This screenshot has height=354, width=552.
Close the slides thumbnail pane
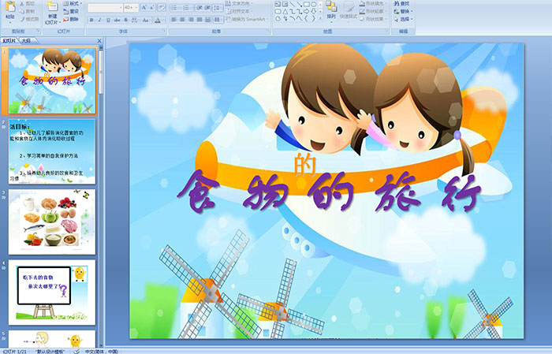[99, 41]
